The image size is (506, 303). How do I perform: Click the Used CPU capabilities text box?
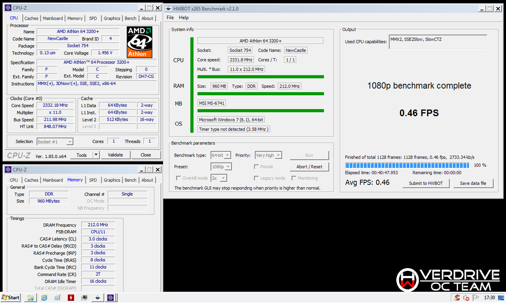tap(438, 42)
